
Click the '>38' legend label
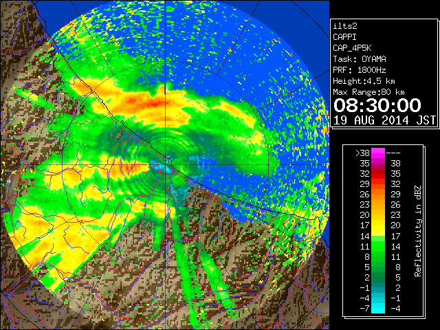pos(362,153)
